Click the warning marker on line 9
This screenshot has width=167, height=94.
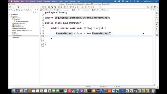(x=40, y=33)
